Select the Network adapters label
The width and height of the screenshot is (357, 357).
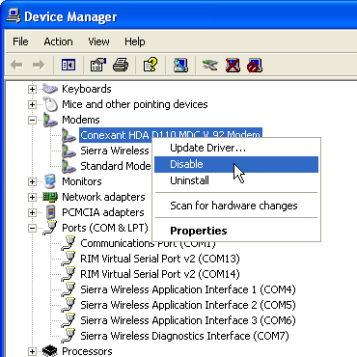[103, 197]
